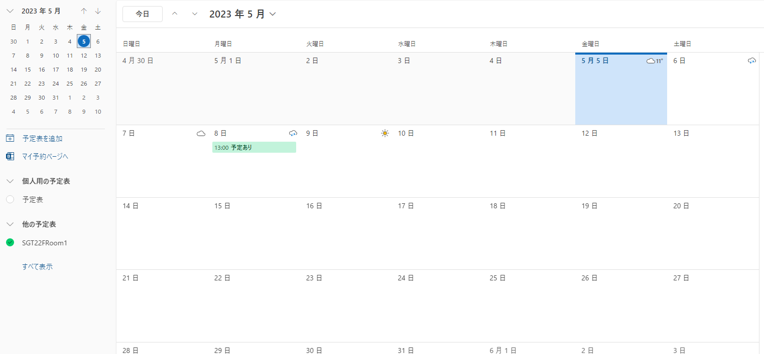Click the cloudy weather icon on 5 月 5 日
764x354 pixels.
coord(651,61)
